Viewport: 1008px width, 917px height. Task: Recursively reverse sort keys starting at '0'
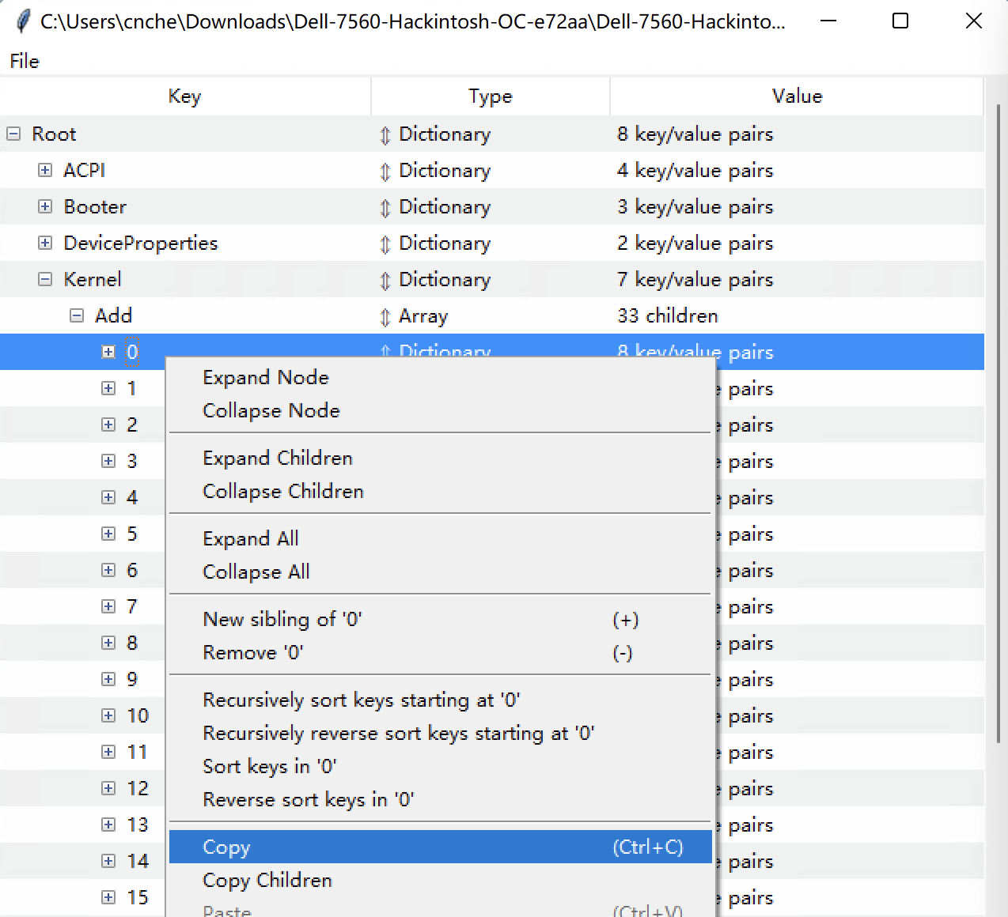coord(440,733)
